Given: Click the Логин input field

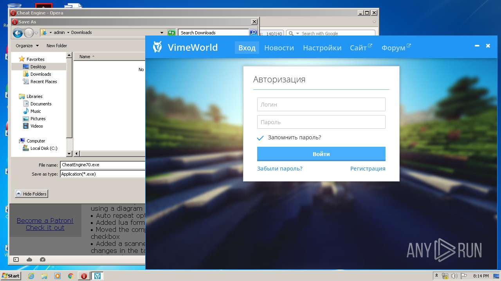Looking at the screenshot, I should [321, 105].
